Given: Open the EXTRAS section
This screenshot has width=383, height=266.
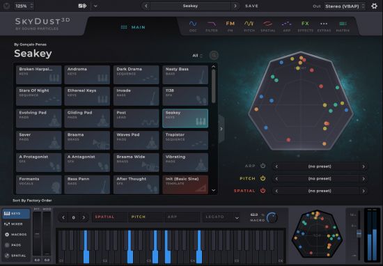Looking at the screenshot, I should click(x=324, y=26).
